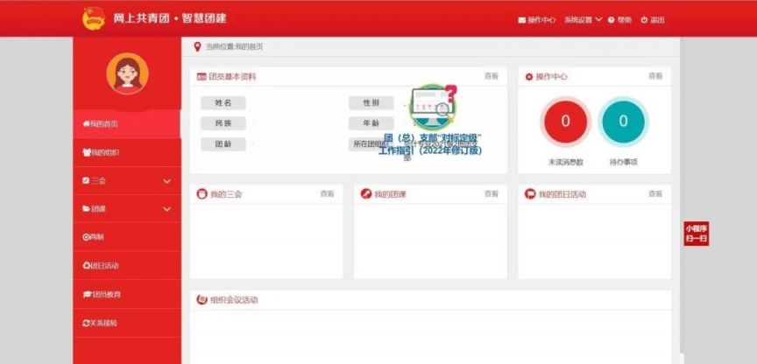The height and width of the screenshot is (364, 757).
Task: Expand the 三会 submenu chevron
Action: [x=167, y=181]
